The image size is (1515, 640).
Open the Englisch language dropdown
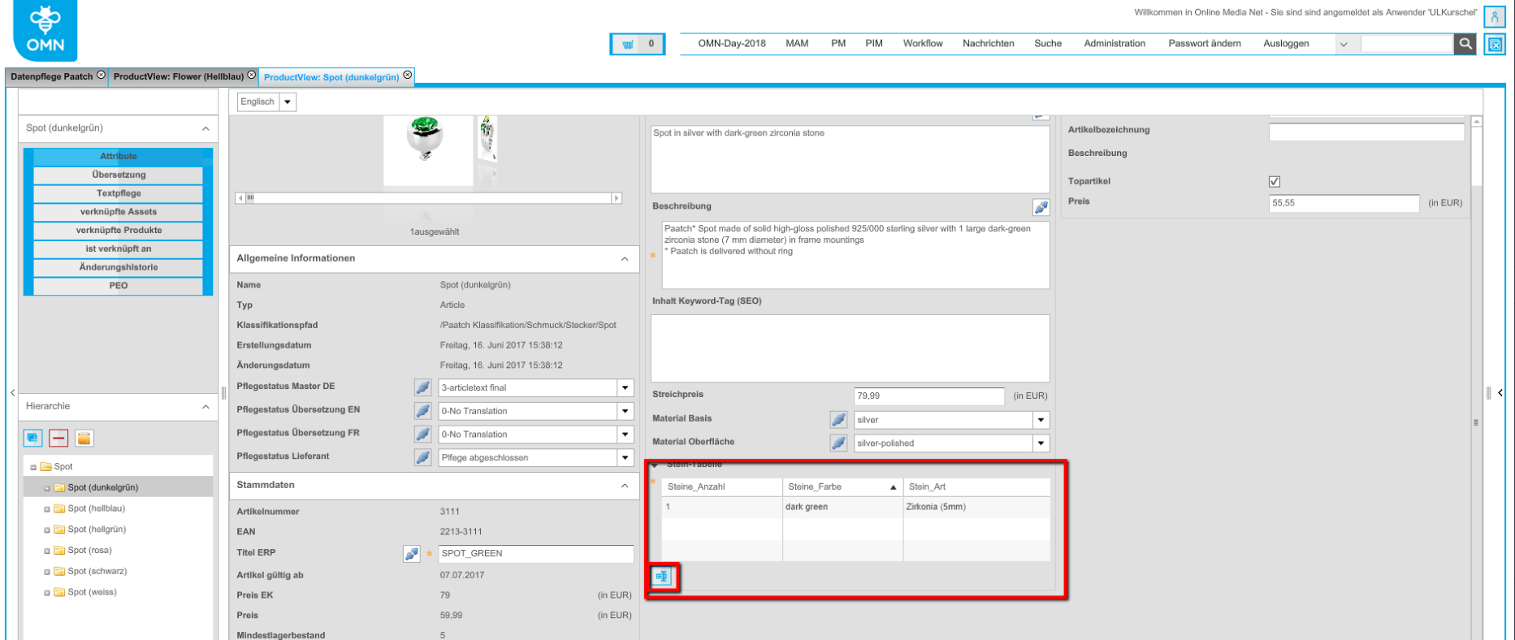[x=288, y=102]
